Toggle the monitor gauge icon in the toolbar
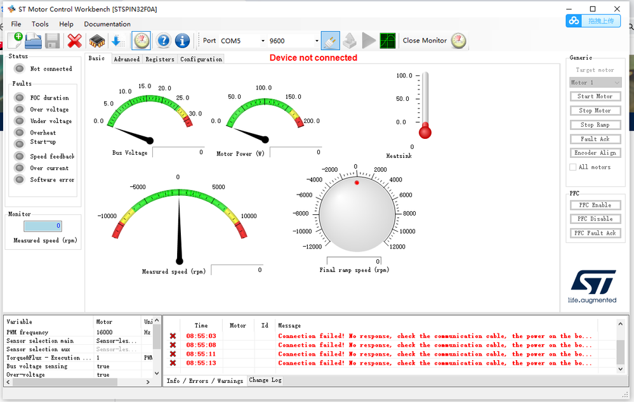Image resolution: width=634 pixels, height=414 pixels. (141, 41)
